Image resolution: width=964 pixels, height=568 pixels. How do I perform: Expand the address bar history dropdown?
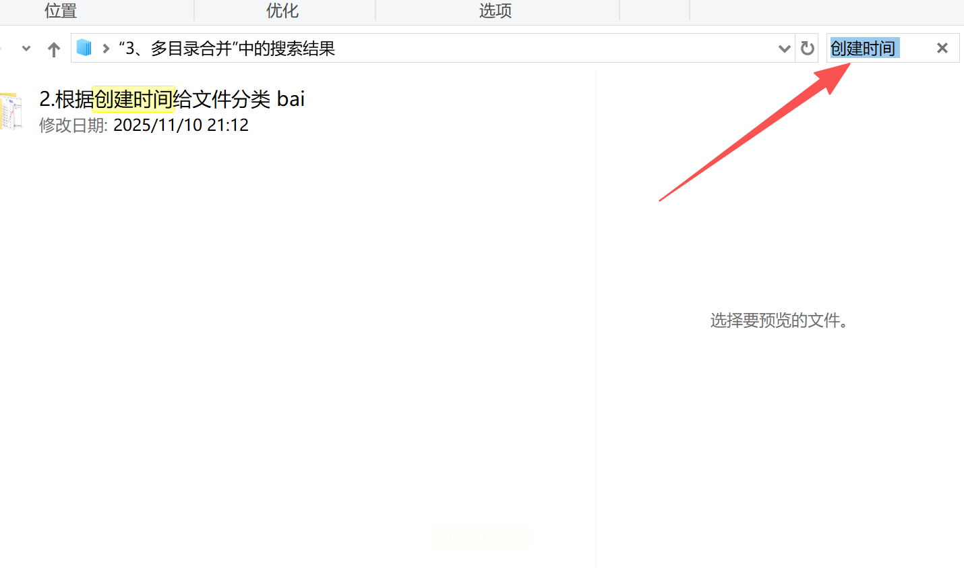click(x=784, y=49)
